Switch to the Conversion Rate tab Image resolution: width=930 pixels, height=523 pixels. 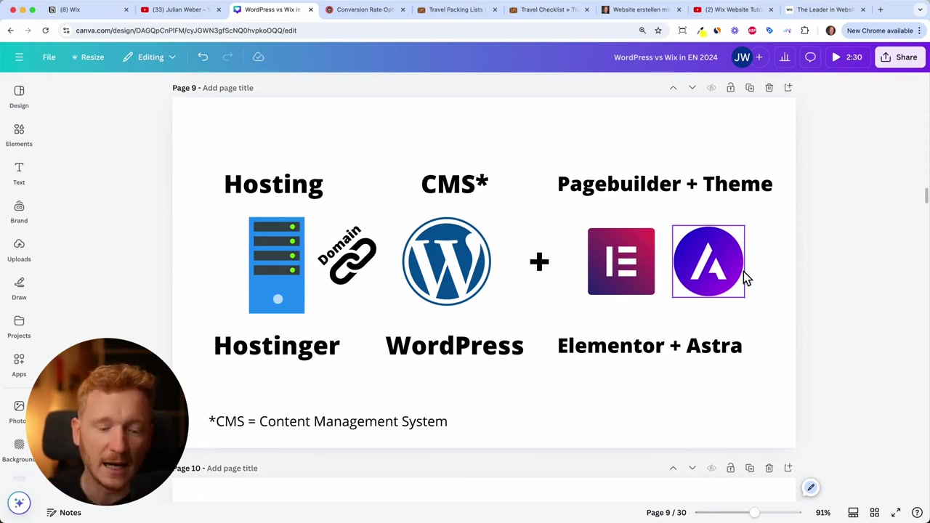point(364,9)
